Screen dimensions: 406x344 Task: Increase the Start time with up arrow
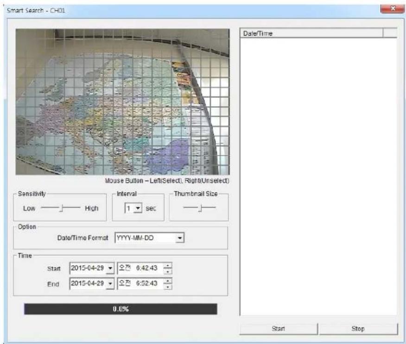pos(168,266)
